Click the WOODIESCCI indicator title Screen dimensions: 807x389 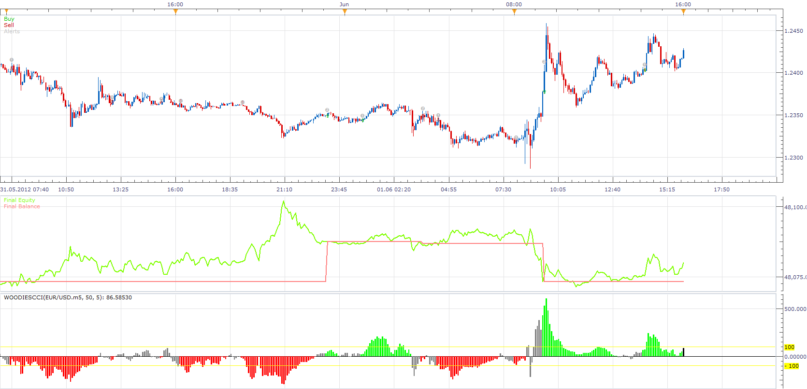click(68, 297)
